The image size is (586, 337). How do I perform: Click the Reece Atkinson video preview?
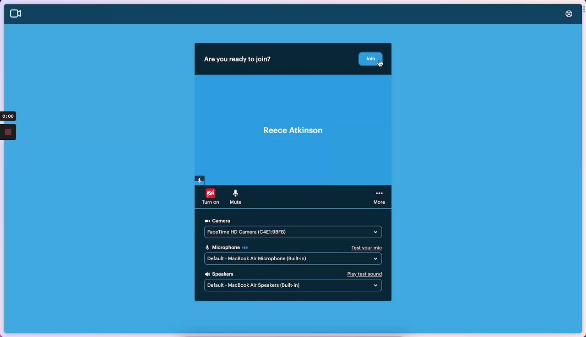click(293, 130)
